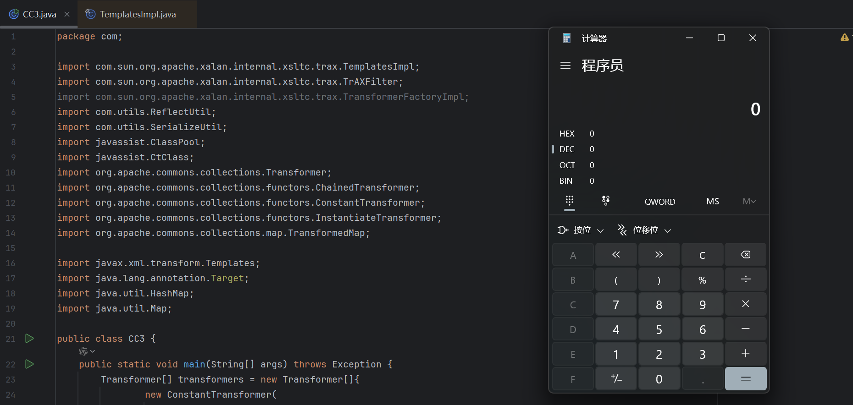Image resolution: width=853 pixels, height=405 pixels.
Task: Click the divide operator button
Action: (745, 279)
